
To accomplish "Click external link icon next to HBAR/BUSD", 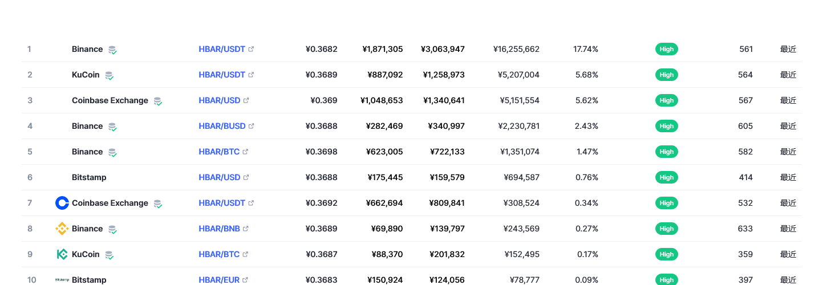I will coord(252,126).
